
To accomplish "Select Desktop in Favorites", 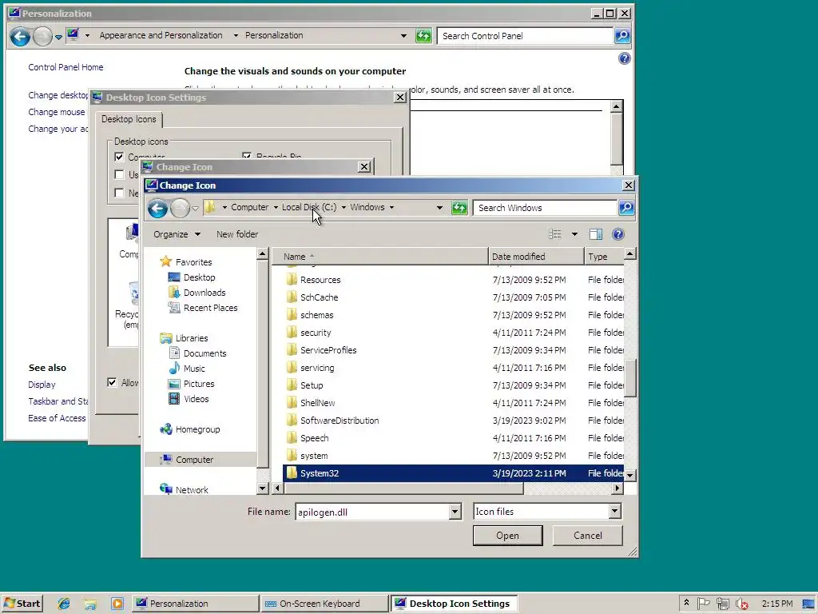I will pos(192,277).
